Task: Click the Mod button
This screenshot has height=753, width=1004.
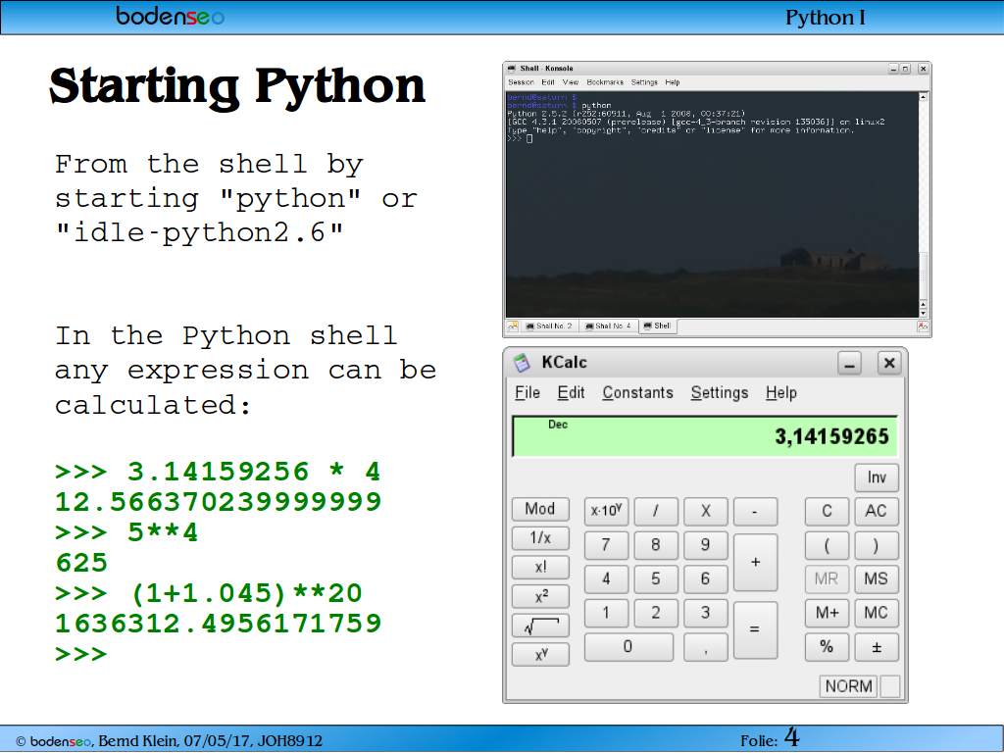Action: click(x=541, y=509)
